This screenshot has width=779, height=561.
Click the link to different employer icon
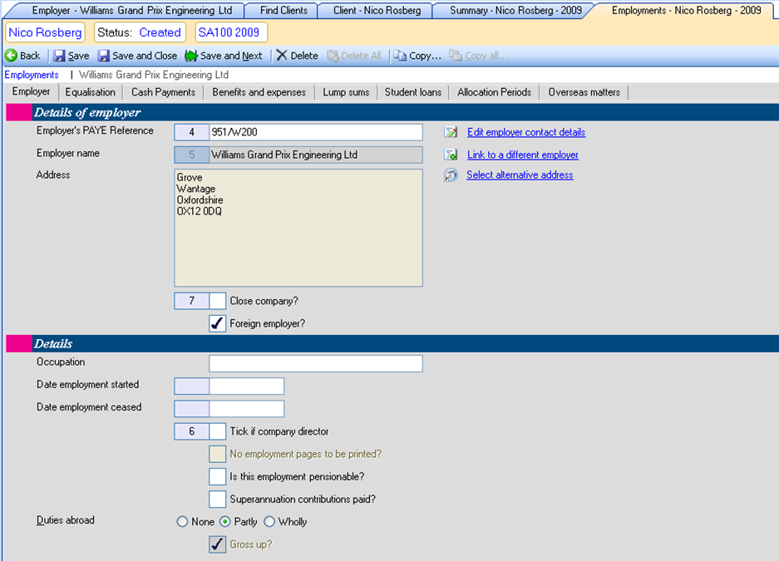[x=451, y=155]
